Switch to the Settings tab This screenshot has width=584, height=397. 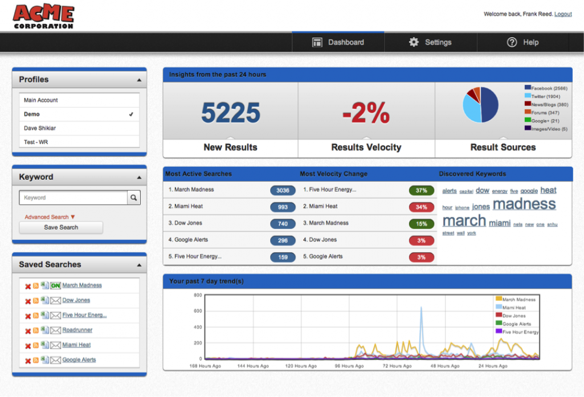tap(431, 42)
